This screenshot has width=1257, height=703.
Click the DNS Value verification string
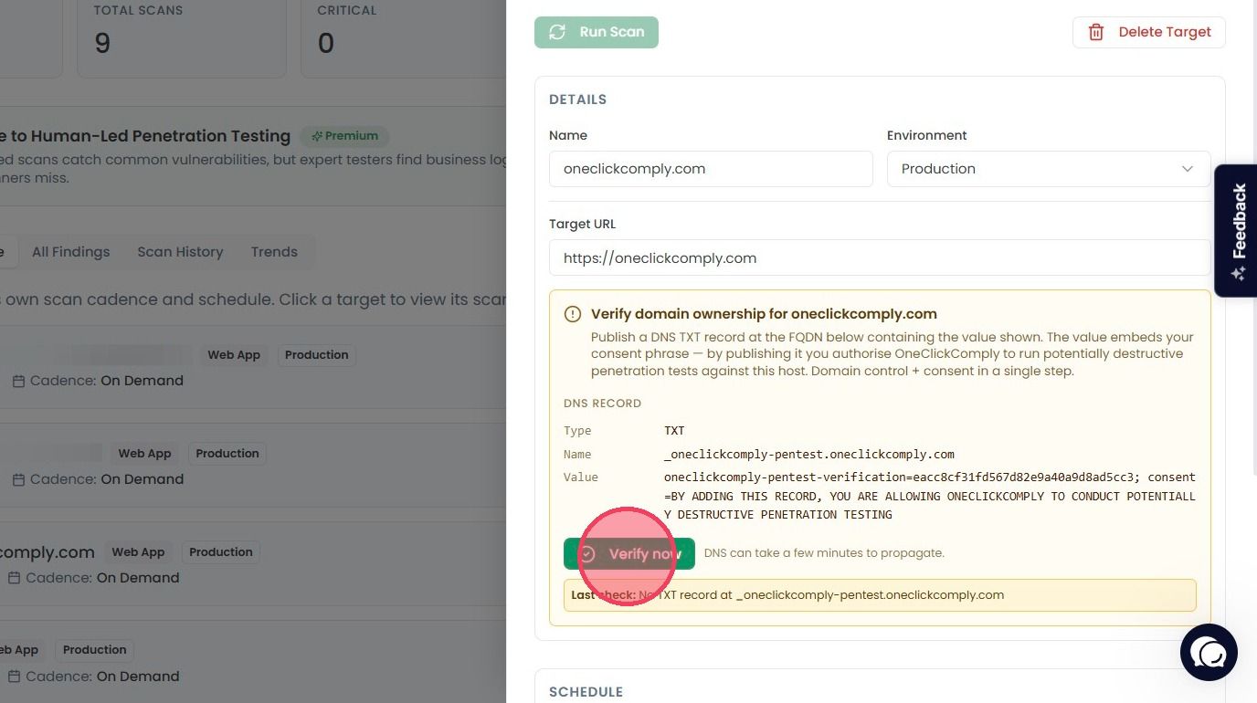tap(930, 496)
